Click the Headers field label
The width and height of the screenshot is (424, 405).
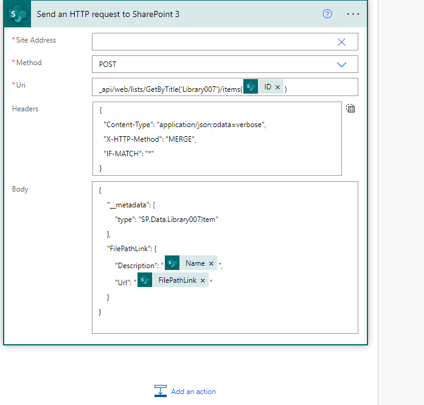[x=25, y=109]
